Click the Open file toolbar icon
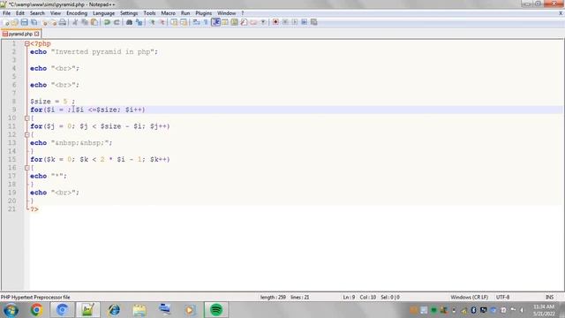The height and width of the screenshot is (318, 565). click(x=15, y=22)
